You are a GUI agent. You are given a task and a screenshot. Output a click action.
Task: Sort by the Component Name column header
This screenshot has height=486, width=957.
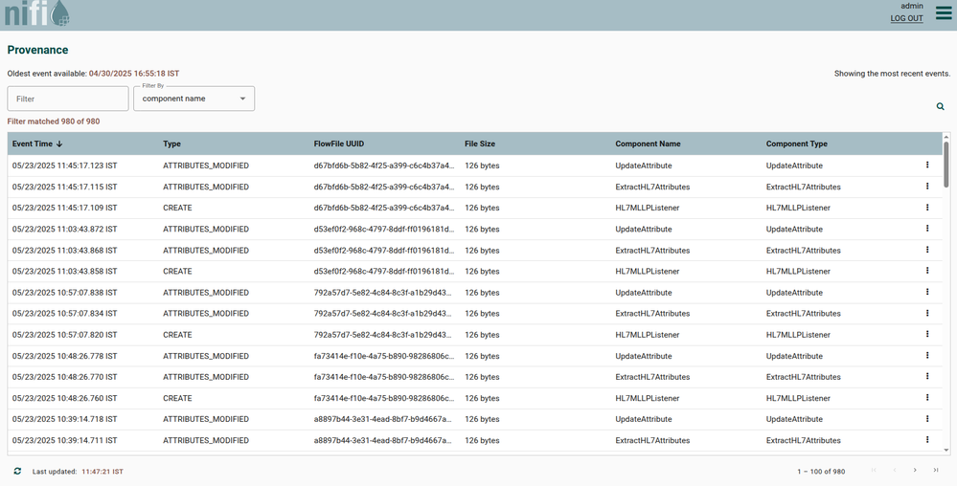[x=648, y=144]
